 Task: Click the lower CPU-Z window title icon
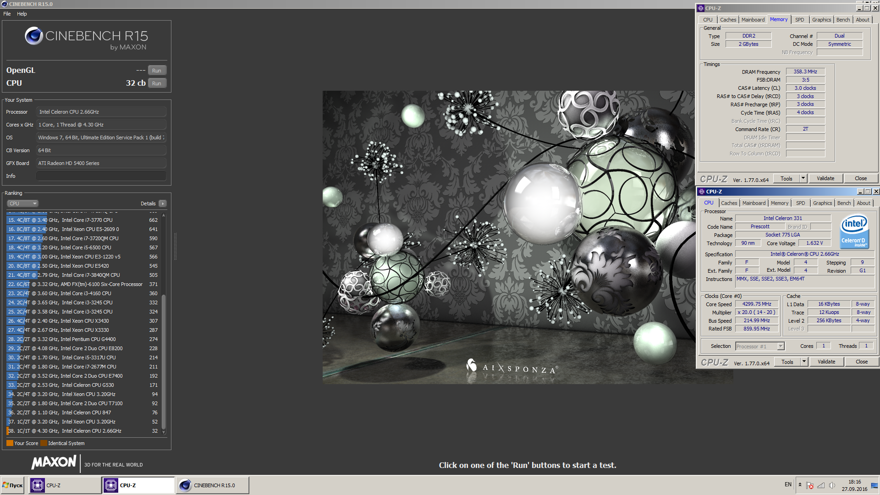click(701, 192)
